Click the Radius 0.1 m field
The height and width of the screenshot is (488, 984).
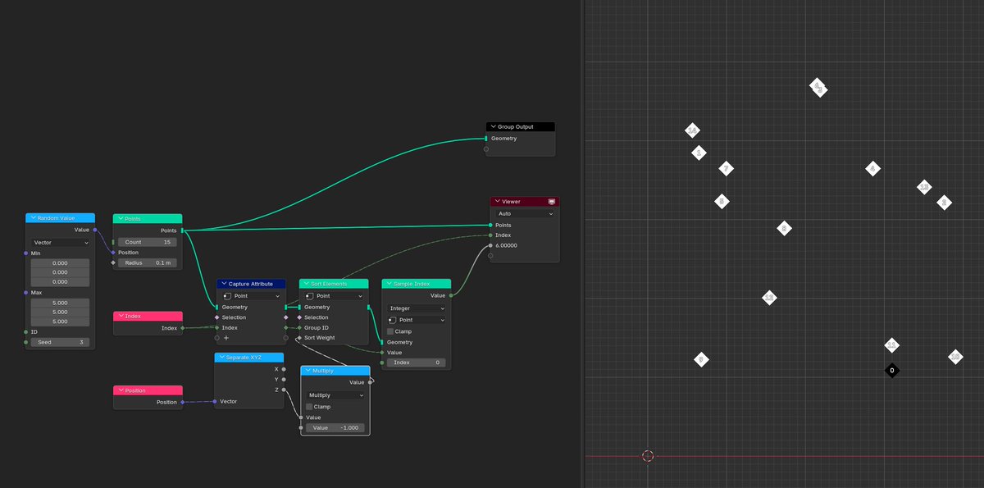[x=148, y=262]
